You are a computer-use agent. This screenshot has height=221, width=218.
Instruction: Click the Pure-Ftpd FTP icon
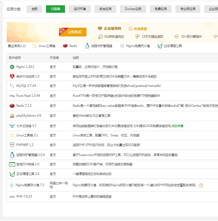(12, 96)
